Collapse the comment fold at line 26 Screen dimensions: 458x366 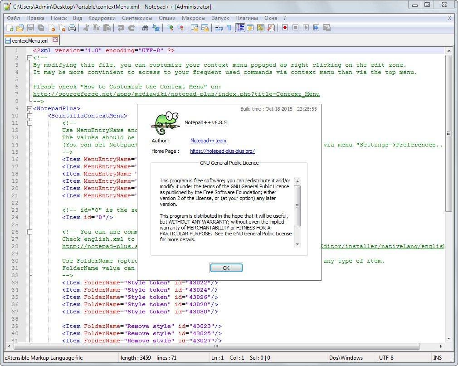click(29, 232)
